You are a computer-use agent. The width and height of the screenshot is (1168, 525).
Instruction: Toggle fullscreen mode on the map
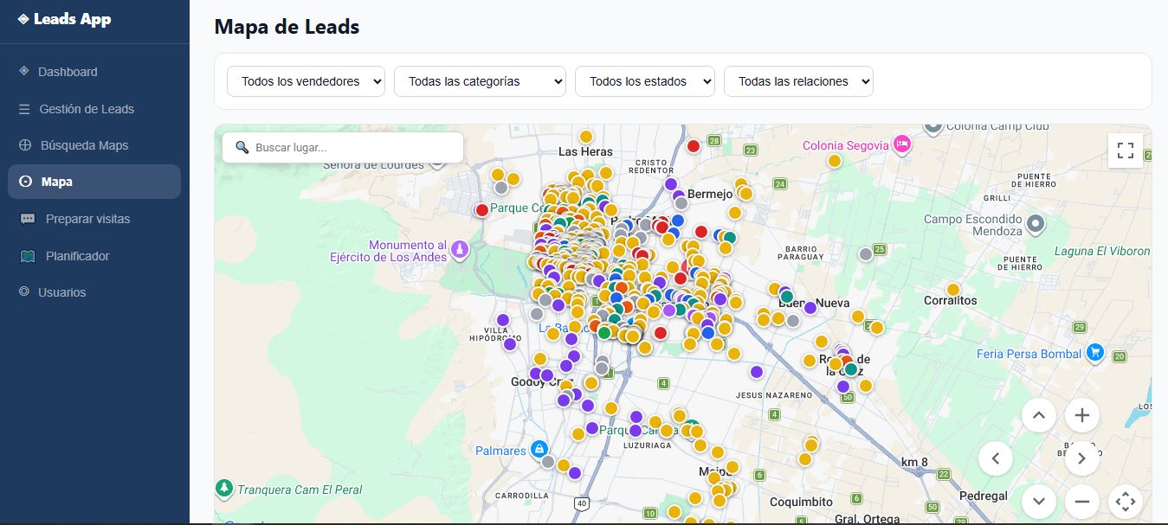tap(1126, 150)
